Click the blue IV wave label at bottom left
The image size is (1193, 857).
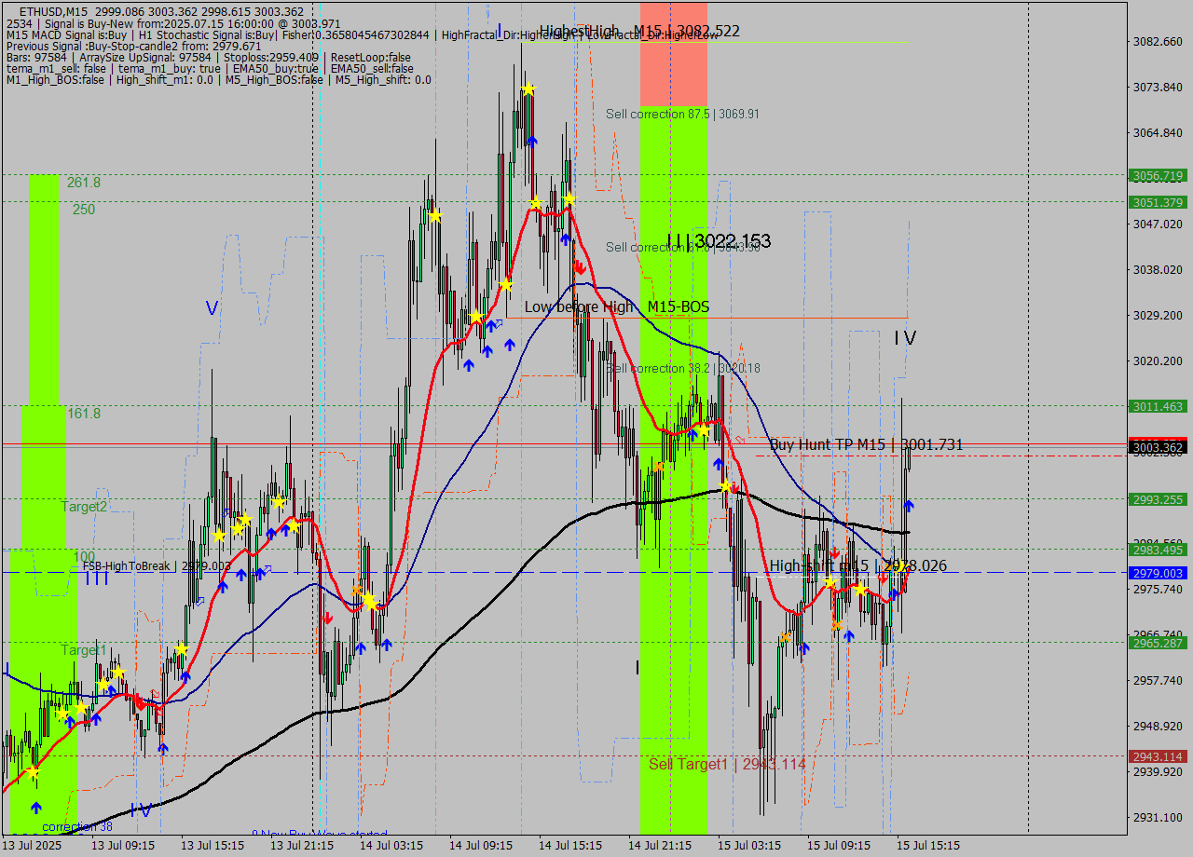tap(141, 810)
